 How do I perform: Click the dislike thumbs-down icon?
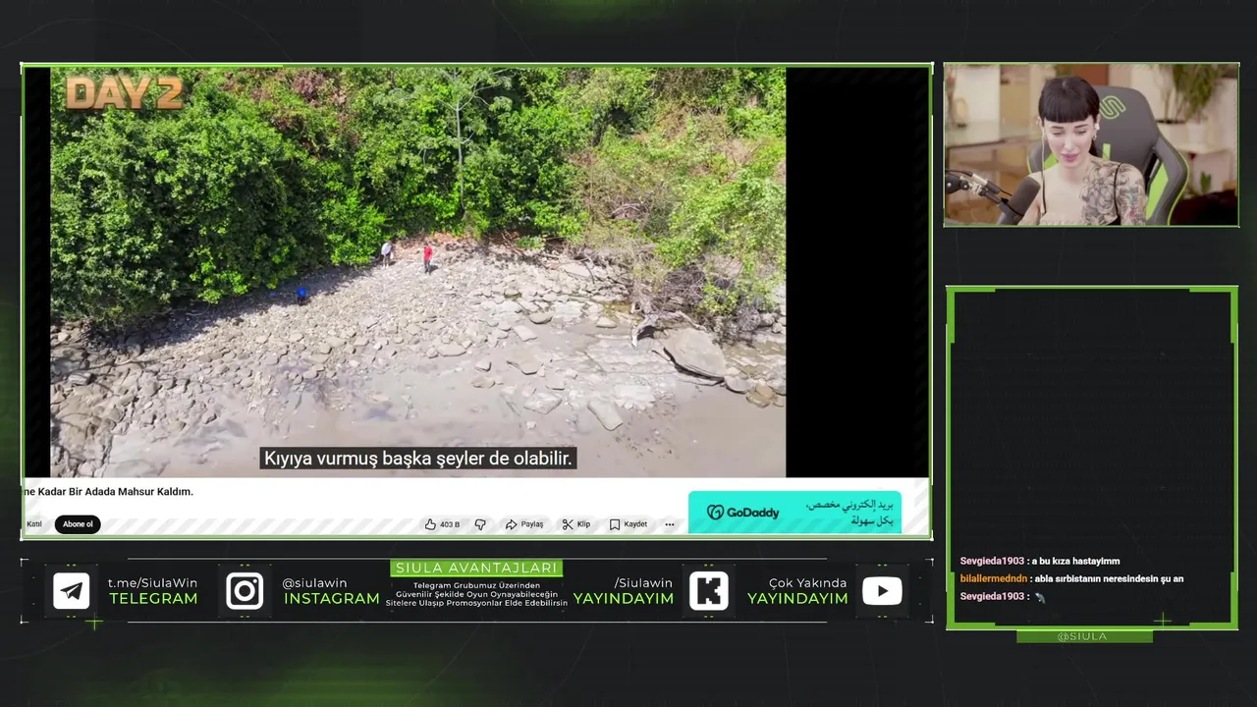click(480, 524)
